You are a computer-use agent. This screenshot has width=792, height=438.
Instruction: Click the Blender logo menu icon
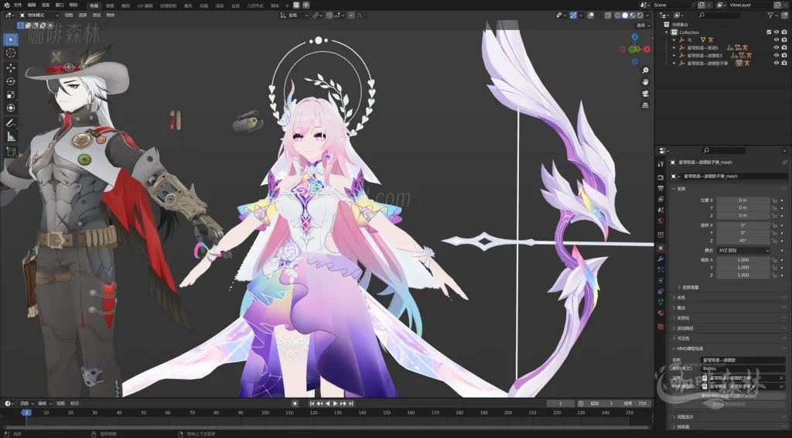pyautogui.click(x=6, y=5)
